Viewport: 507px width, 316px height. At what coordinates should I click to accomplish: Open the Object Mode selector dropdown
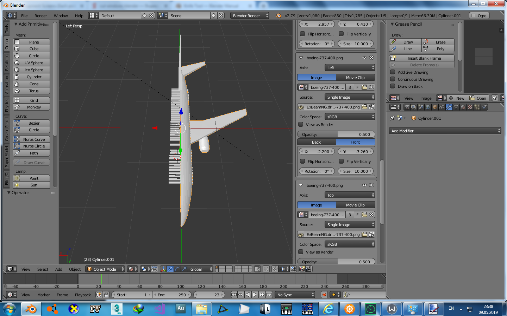coord(105,269)
